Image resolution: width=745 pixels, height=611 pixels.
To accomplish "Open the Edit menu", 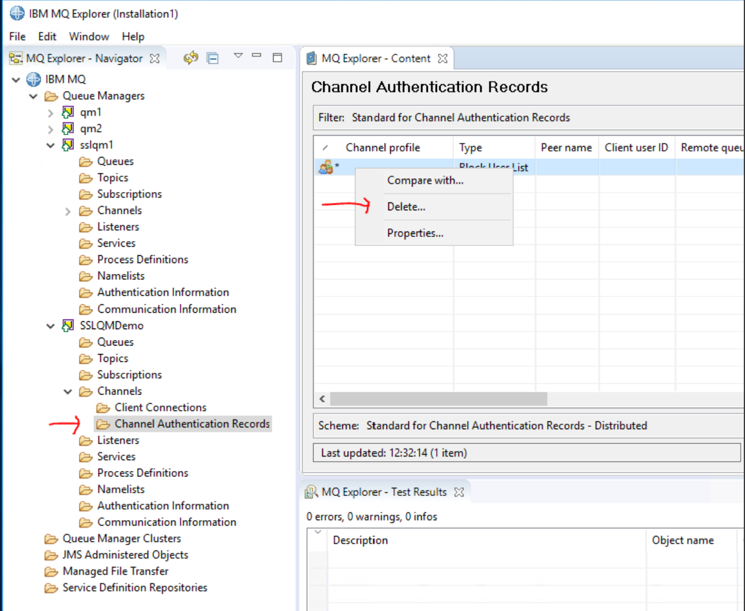I will tap(47, 36).
